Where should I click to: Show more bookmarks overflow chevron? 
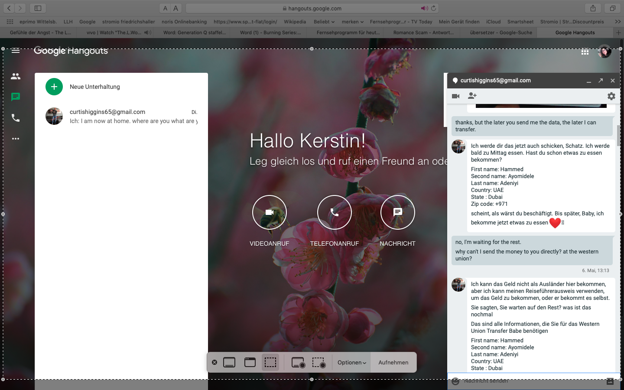(617, 22)
